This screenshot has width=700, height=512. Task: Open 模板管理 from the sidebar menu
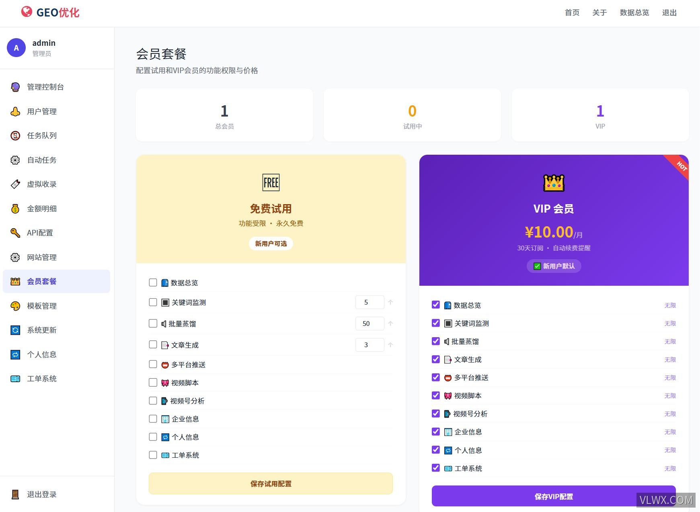56,306
